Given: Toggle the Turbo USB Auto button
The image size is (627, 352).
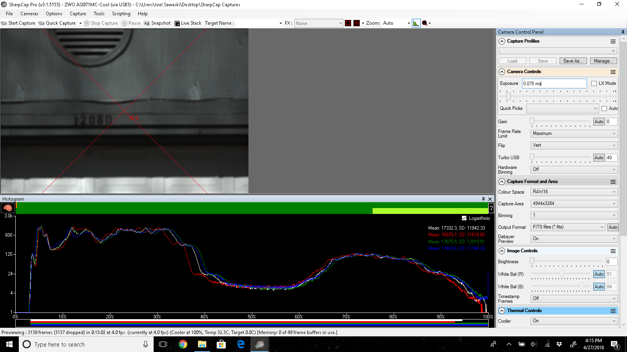Looking at the screenshot, I should (x=599, y=158).
